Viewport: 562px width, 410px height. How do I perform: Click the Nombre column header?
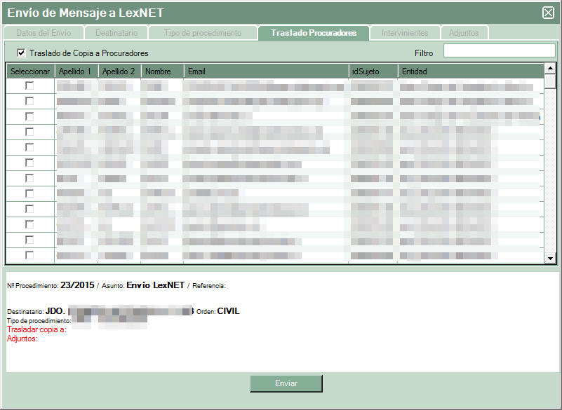(161, 71)
